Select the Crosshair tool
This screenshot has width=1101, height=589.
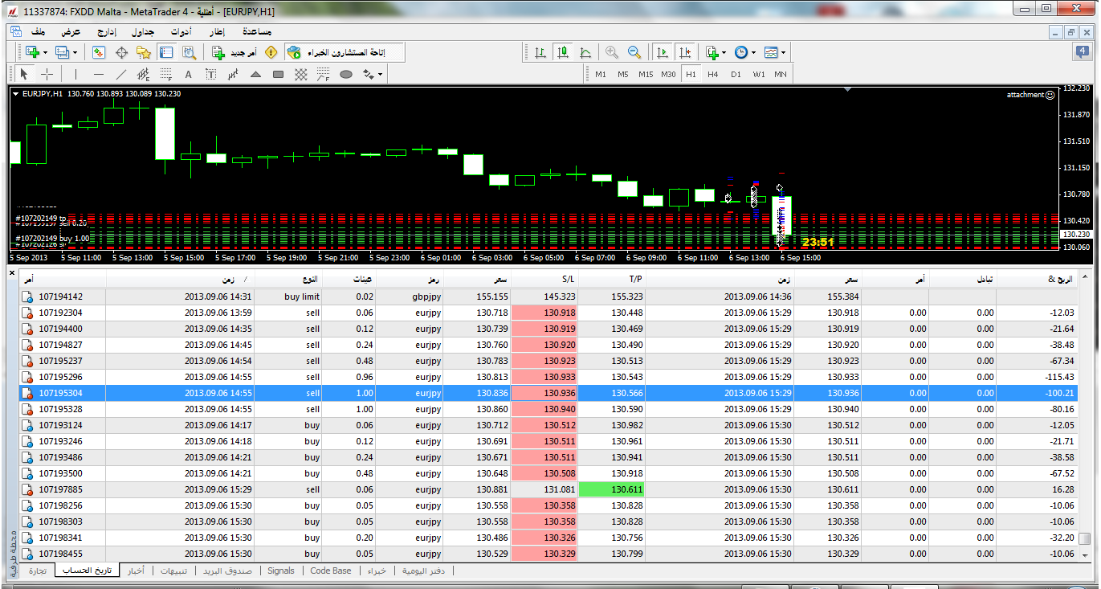47,75
